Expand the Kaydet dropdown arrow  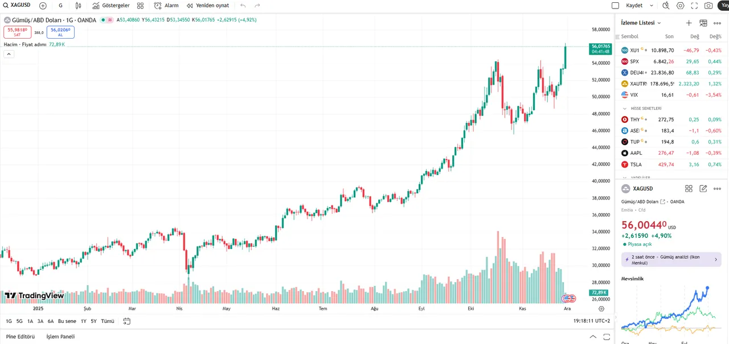(x=652, y=6)
